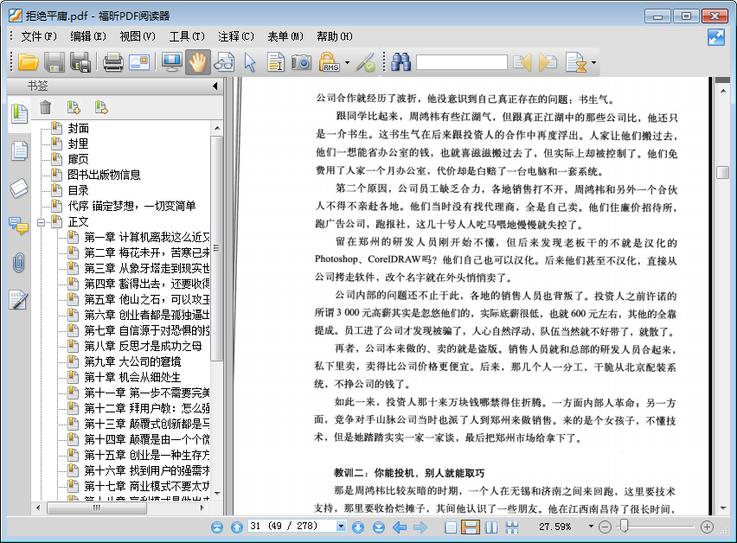Enable continuous facing layout
This screenshot has width=737, height=543.
pyautogui.click(x=512, y=527)
